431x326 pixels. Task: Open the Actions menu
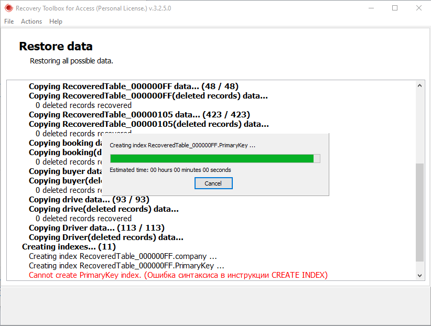31,21
